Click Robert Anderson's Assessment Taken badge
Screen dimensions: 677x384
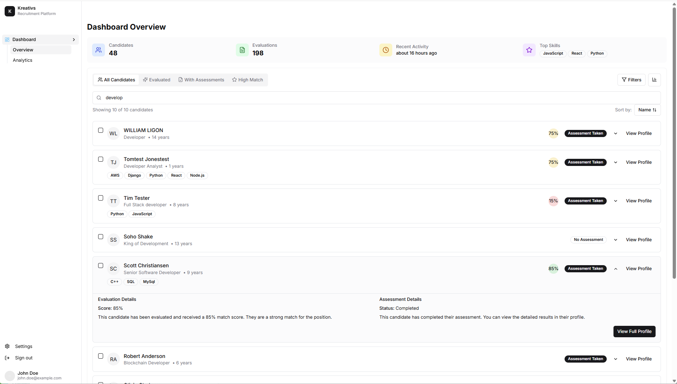click(x=586, y=359)
